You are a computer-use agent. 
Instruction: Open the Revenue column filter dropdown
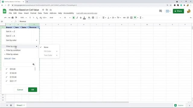pos(38,27)
